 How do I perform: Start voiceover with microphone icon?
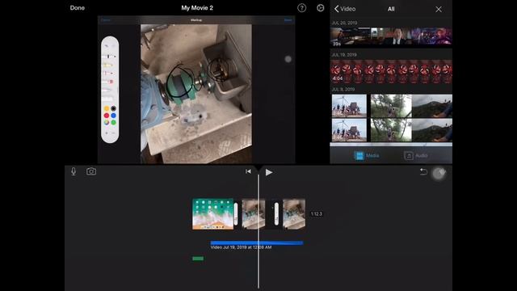[x=74, y=171]
